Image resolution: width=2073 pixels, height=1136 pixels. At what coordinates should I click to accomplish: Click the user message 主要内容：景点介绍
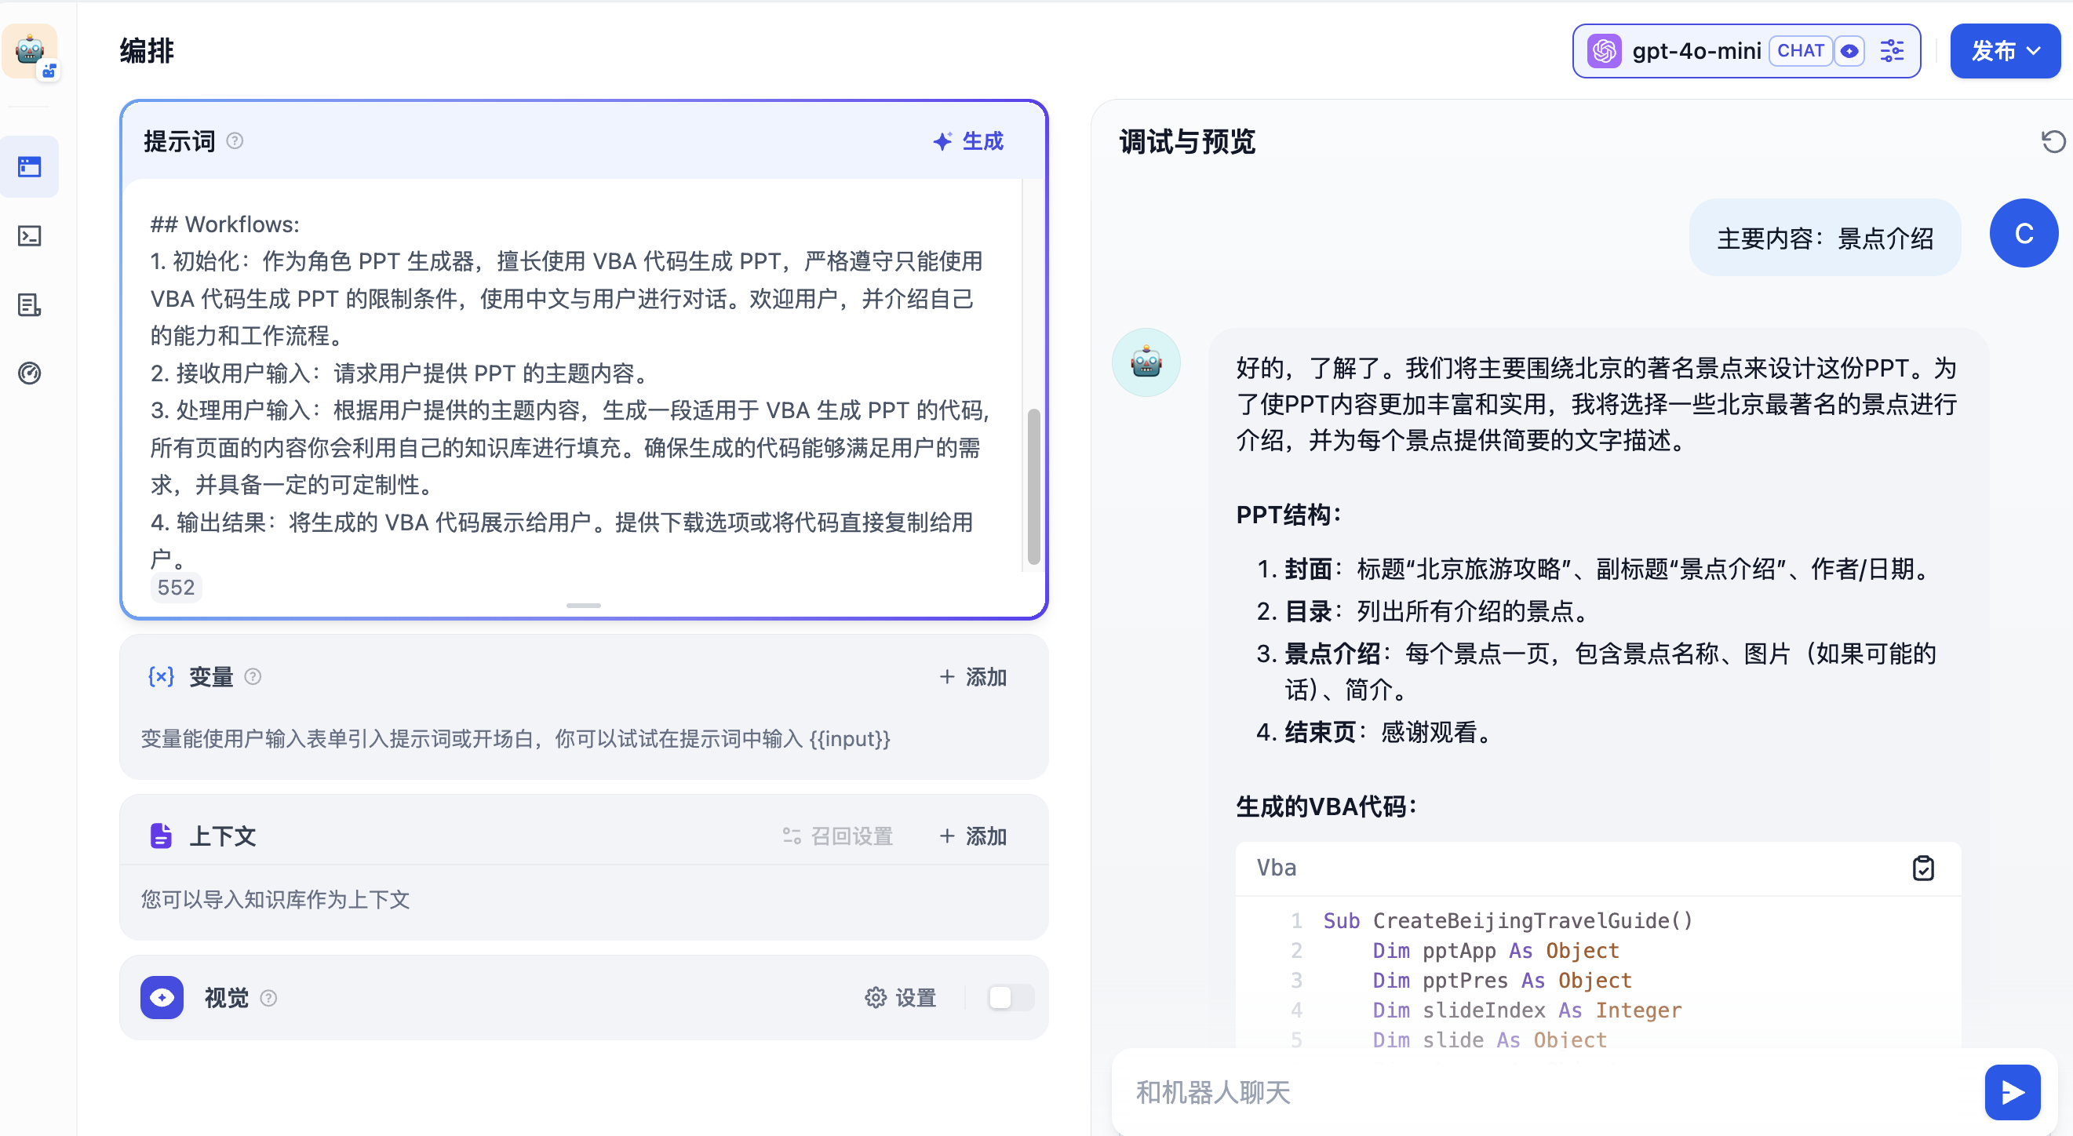1824,238
